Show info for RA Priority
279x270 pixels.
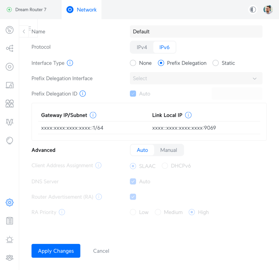(62, 212)
